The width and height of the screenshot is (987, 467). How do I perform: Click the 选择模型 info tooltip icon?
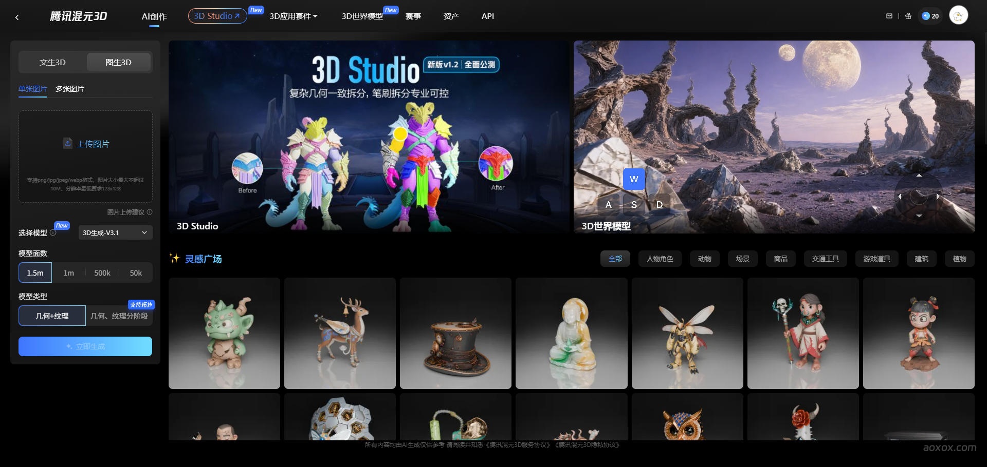click(53, 233)
